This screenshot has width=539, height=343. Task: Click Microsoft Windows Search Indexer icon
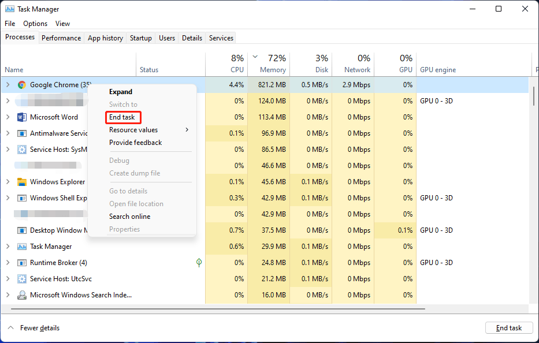[21, 295]
